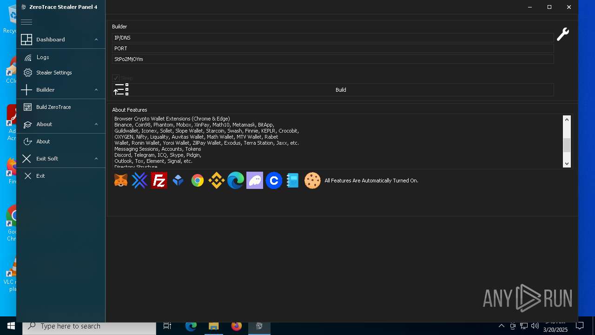Image resolution: width=595 pixels, height=335 pixels.
Task: Collapse the Exit Soft section chevron
Action: pos(96,159)
